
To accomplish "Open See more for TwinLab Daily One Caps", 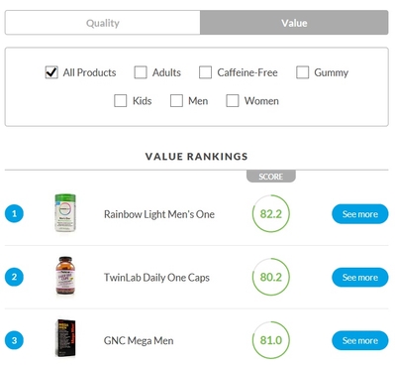I will click(x=360, y=277).
